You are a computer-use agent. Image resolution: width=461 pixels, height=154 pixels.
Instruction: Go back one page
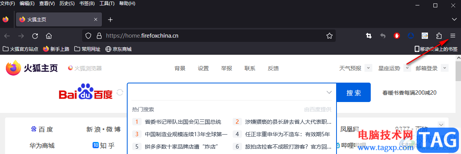(x=7, y=36)
